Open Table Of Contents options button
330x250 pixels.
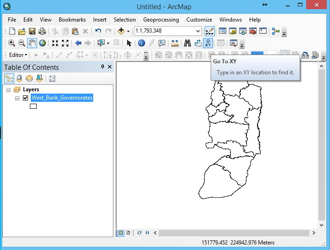pos(52,78)
